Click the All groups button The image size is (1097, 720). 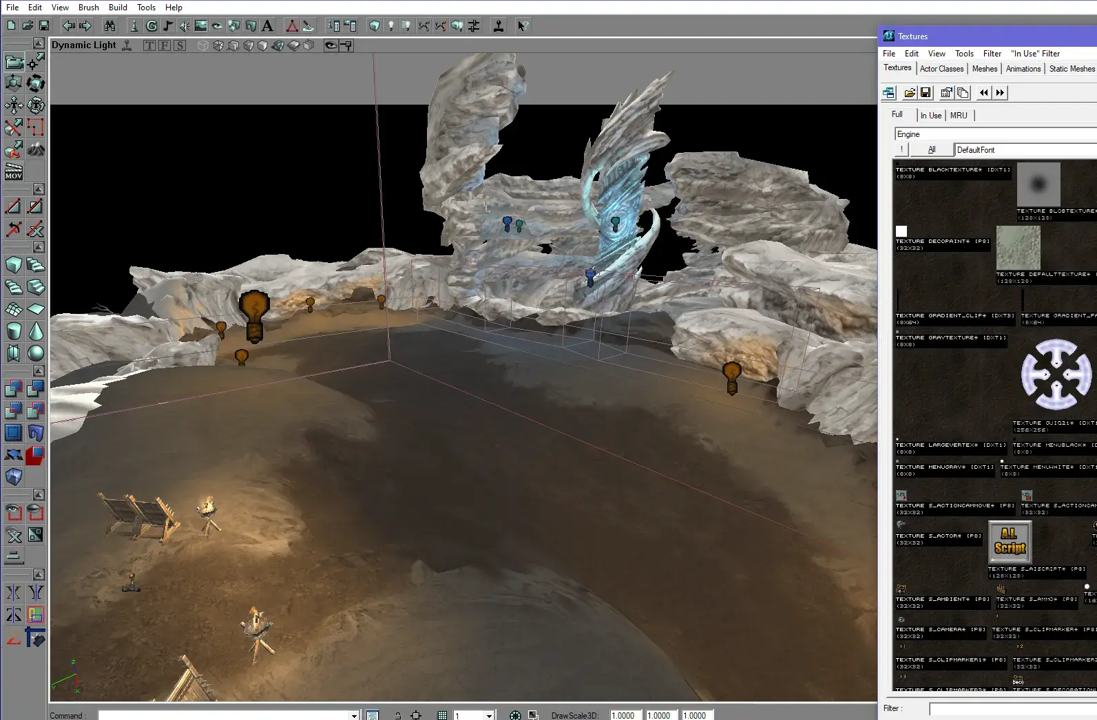coord(932,149)
